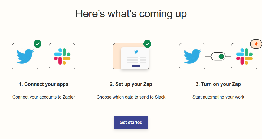The height and width of the screenshot is (139, 262).
Task: Click the '3. Turn on your Zap' heading
Action: point(218,84)
